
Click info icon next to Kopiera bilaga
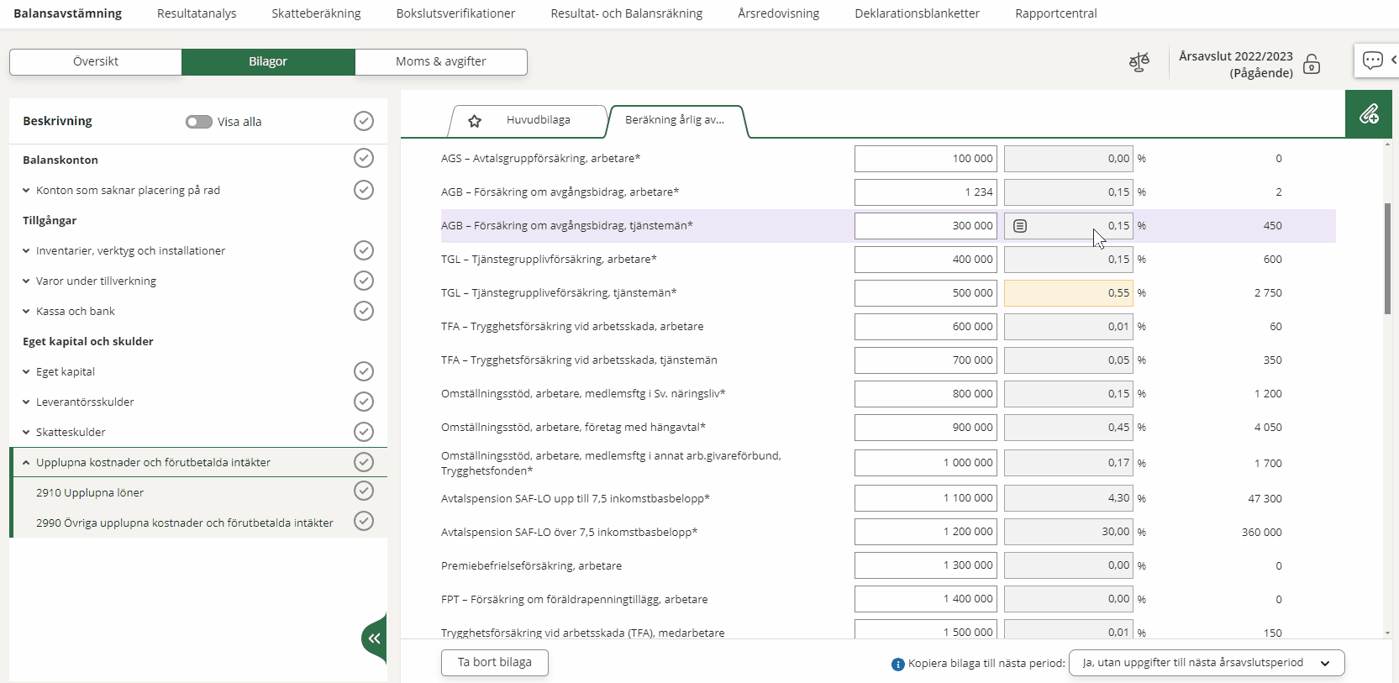point(897,664)
